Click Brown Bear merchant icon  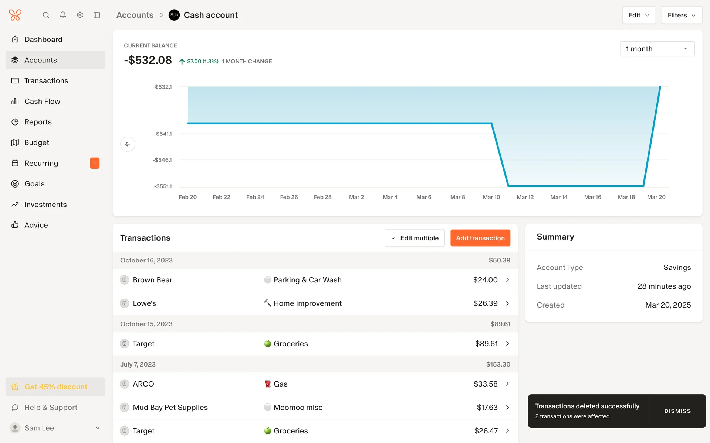coord(125,280)
